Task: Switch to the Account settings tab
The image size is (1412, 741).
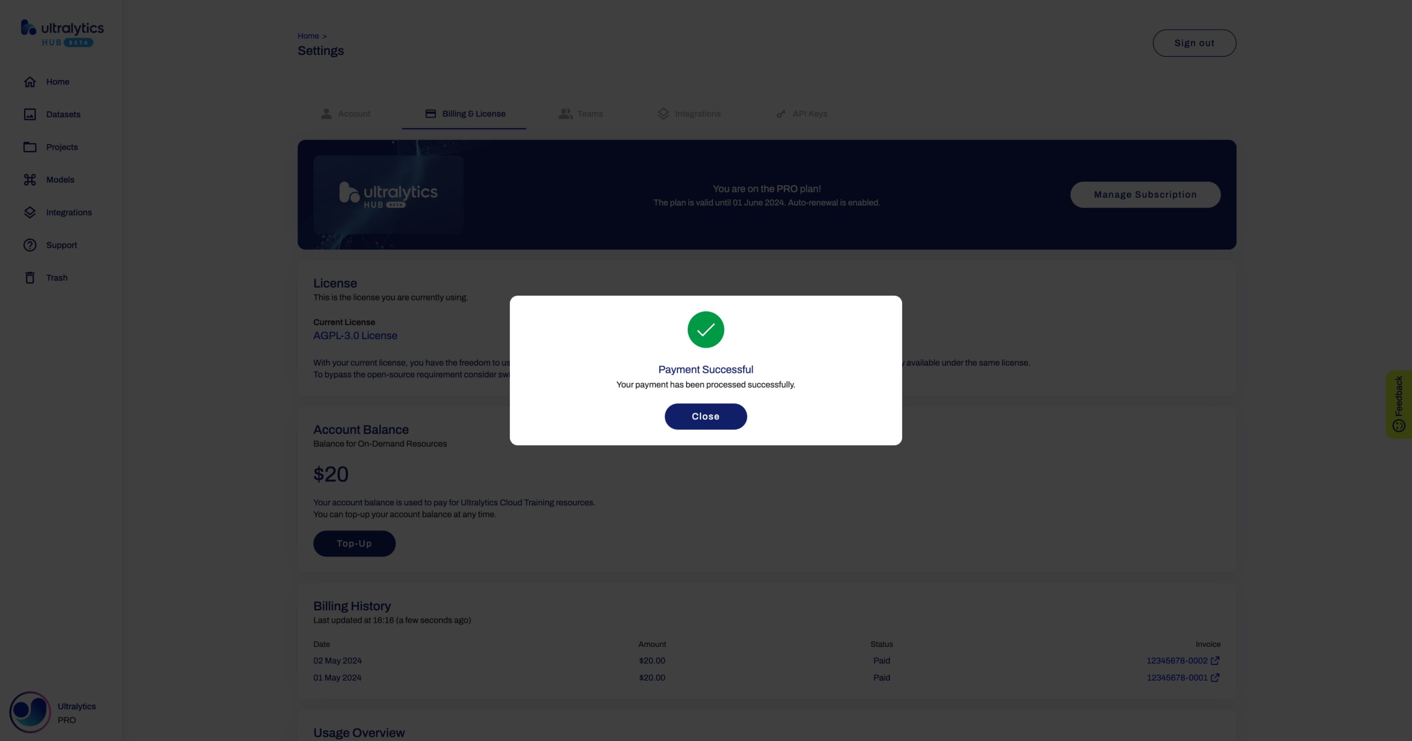Action: pos(354,114)
